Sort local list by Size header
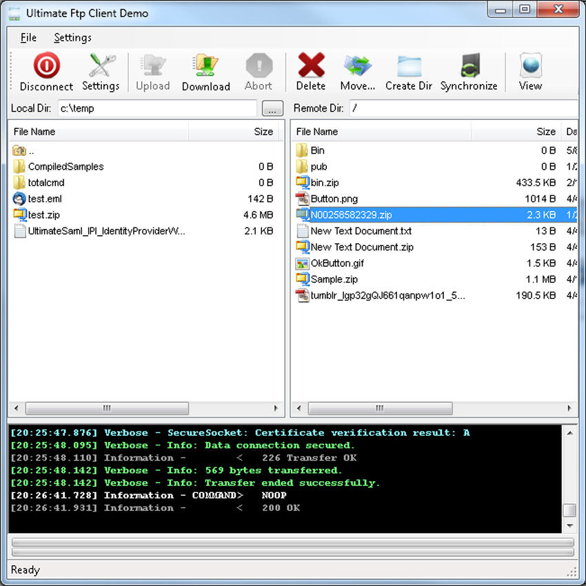586x586 pixels. click(234, 132)
